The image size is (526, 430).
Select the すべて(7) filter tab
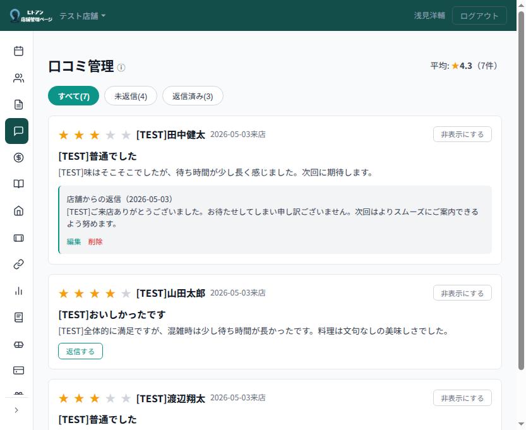[x=73, y=96]
